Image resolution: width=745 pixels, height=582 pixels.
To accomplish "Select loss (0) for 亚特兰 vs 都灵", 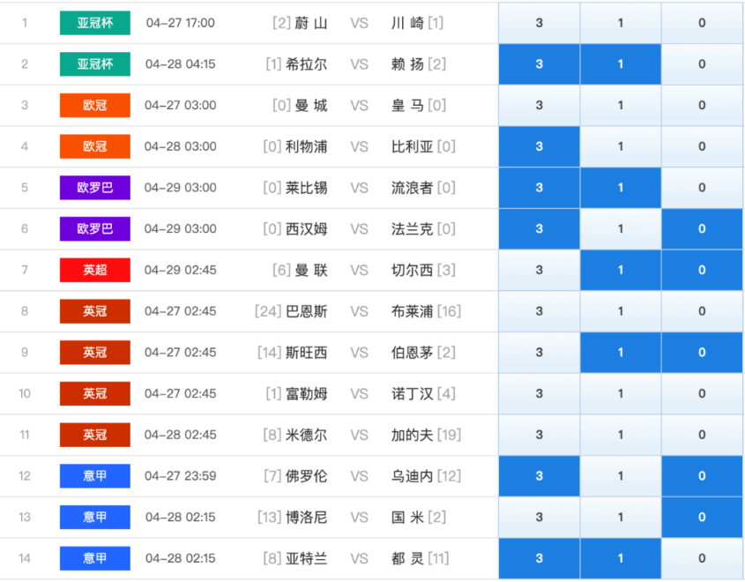I will (702, 558).
